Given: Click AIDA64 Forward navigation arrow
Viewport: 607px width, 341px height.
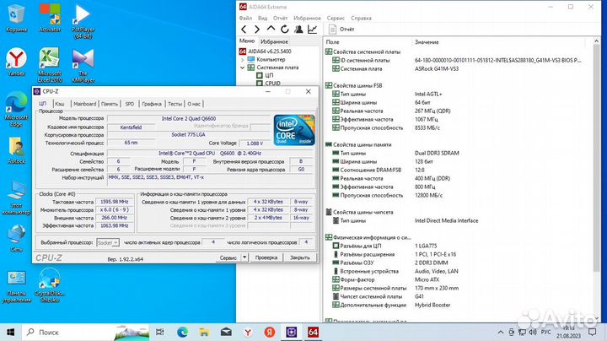Looking at the screenshot, I should pyautogui.click(x=257, y=29).
